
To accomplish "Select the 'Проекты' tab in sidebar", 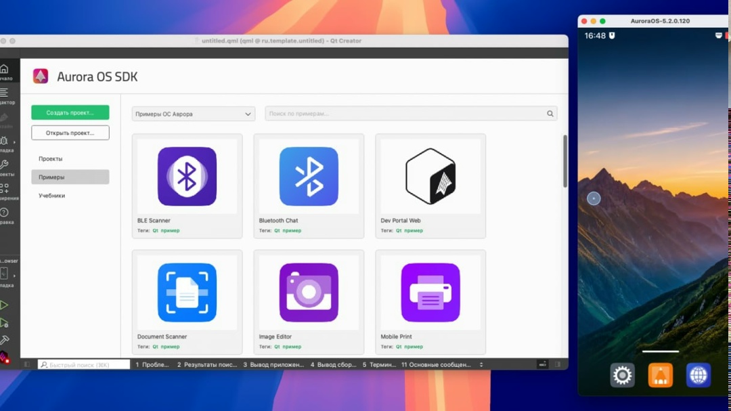I will pos(51,158).
